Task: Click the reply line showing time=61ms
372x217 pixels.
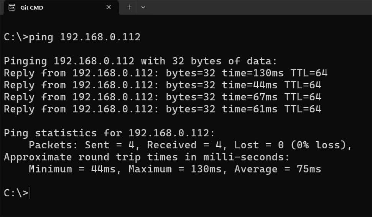Action: coord(162,109)
